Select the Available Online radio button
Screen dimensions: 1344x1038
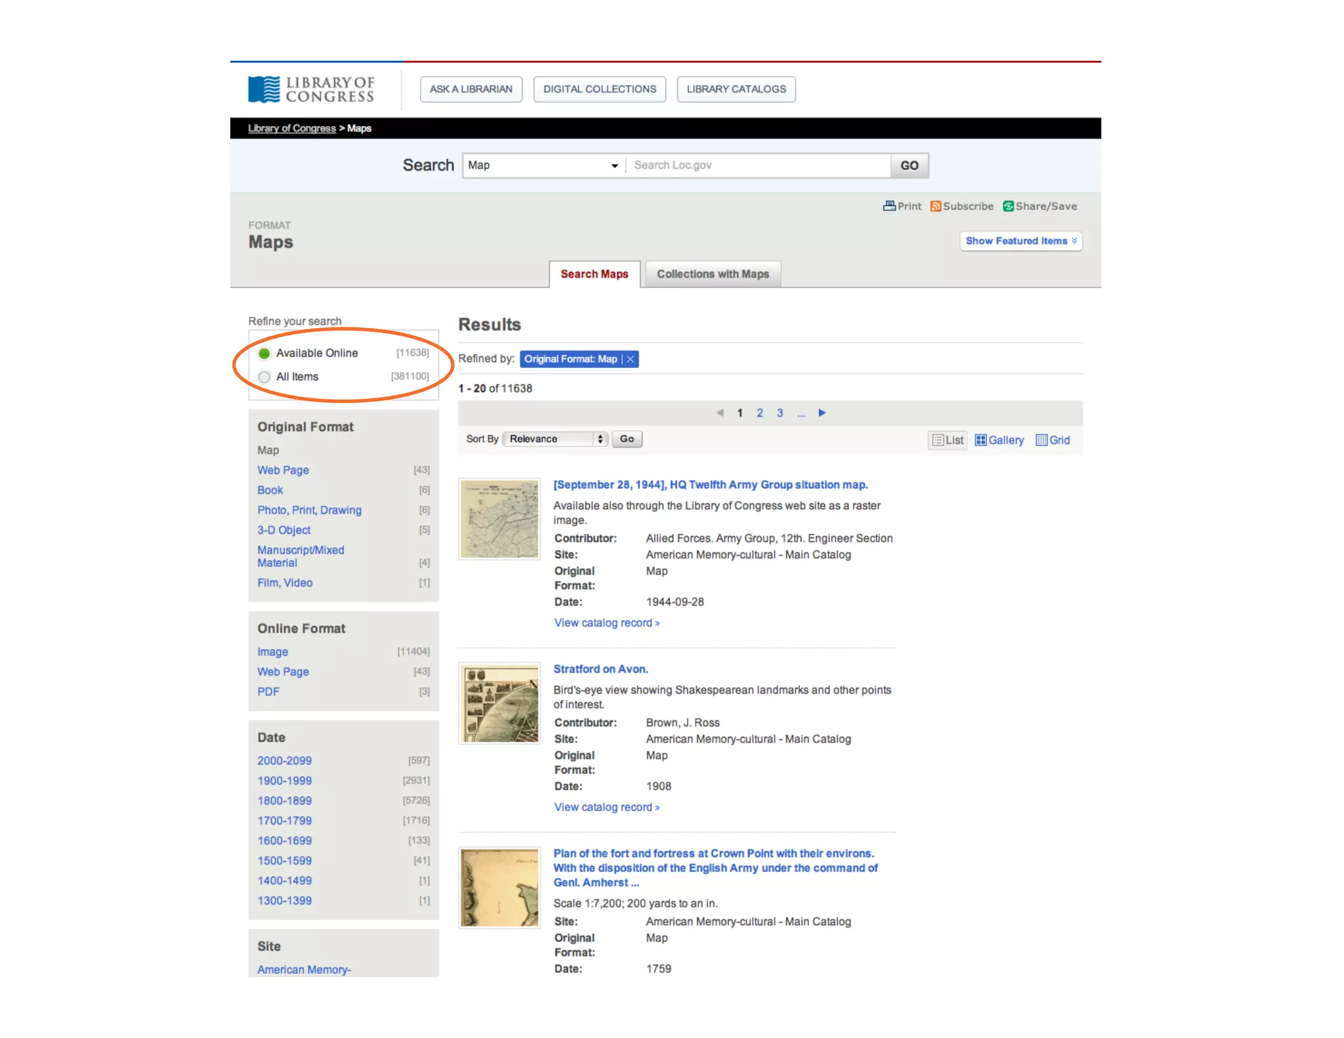[264, 354]
